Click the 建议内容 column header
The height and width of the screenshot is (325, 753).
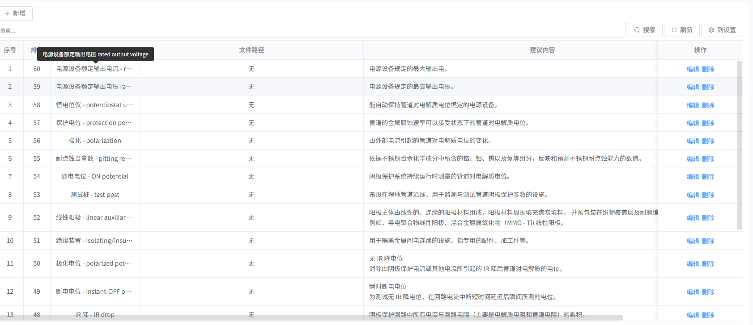pos(542,50)
